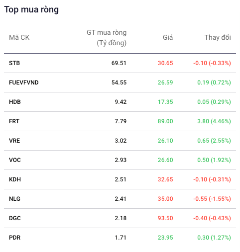Select VRE change 0.65 (2.55%)
This screenshot has height=252, width=240.
[x=214, y=141]
